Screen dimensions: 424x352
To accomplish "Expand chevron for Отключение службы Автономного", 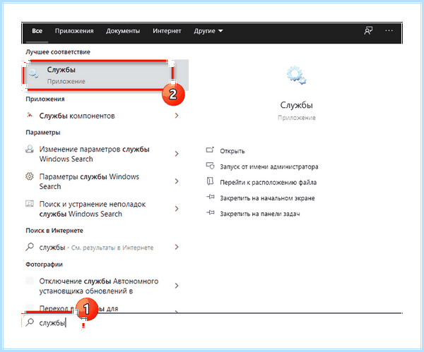I will (x=177, y=286).
